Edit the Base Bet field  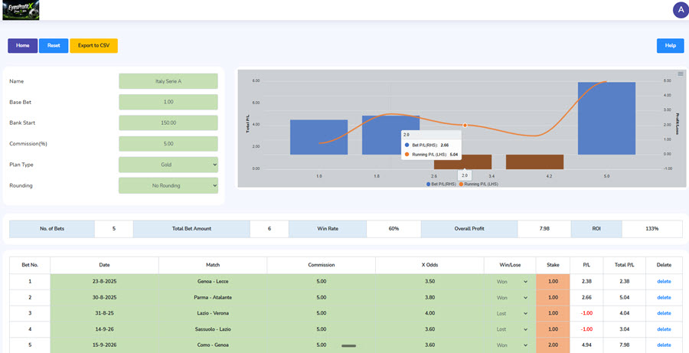coord(168,102)
